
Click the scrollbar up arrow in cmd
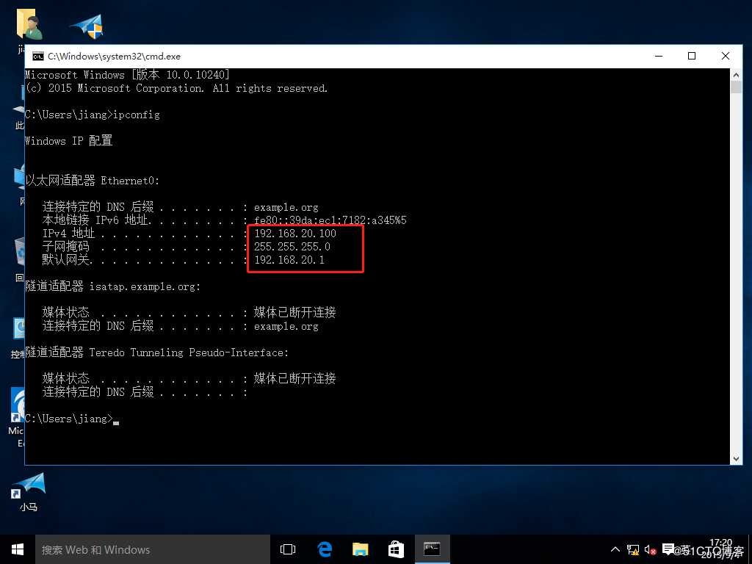click(x=736, y=75)
